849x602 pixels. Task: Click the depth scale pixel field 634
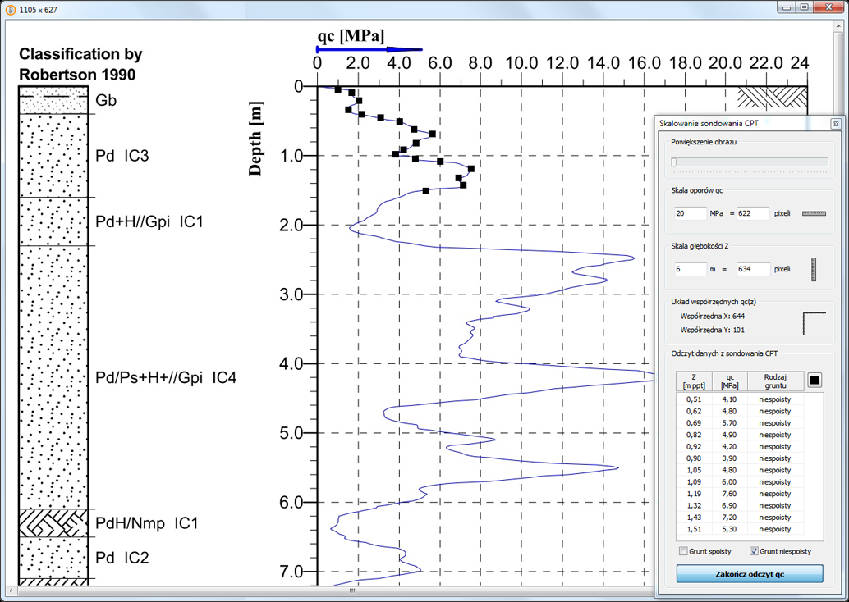(753, 269)
